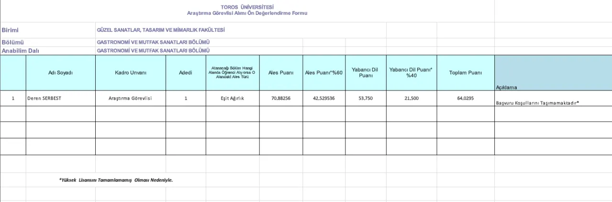Click the total score '64,0295'
The width and height of the screenshot is (612, 202).
(x=466, y=98)
